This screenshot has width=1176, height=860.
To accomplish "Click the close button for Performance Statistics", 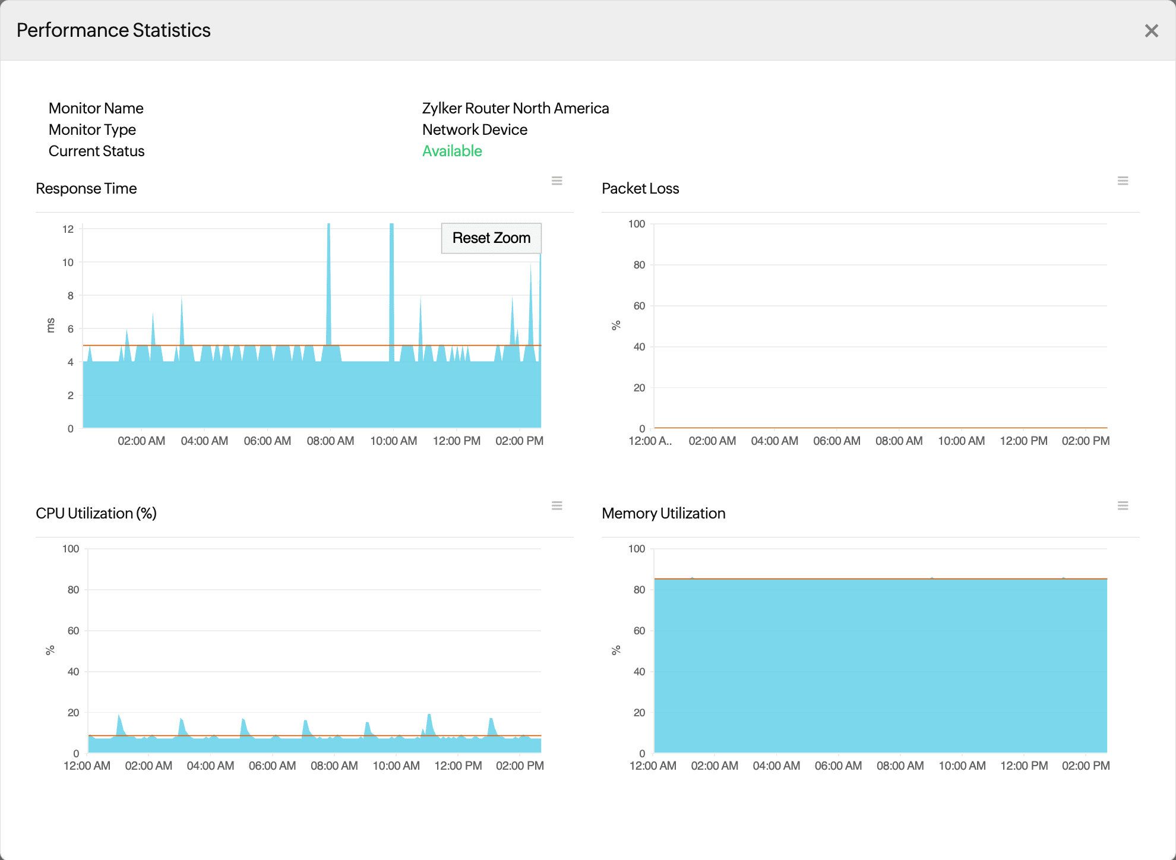I will 1151,30.
